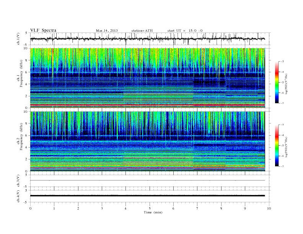Click time axis tick label "4"
Image resolution: width=303 pixels, height=234 pixels.
(126, 208)
